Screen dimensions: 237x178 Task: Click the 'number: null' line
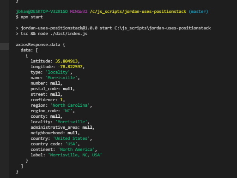[x=46, y=83]
